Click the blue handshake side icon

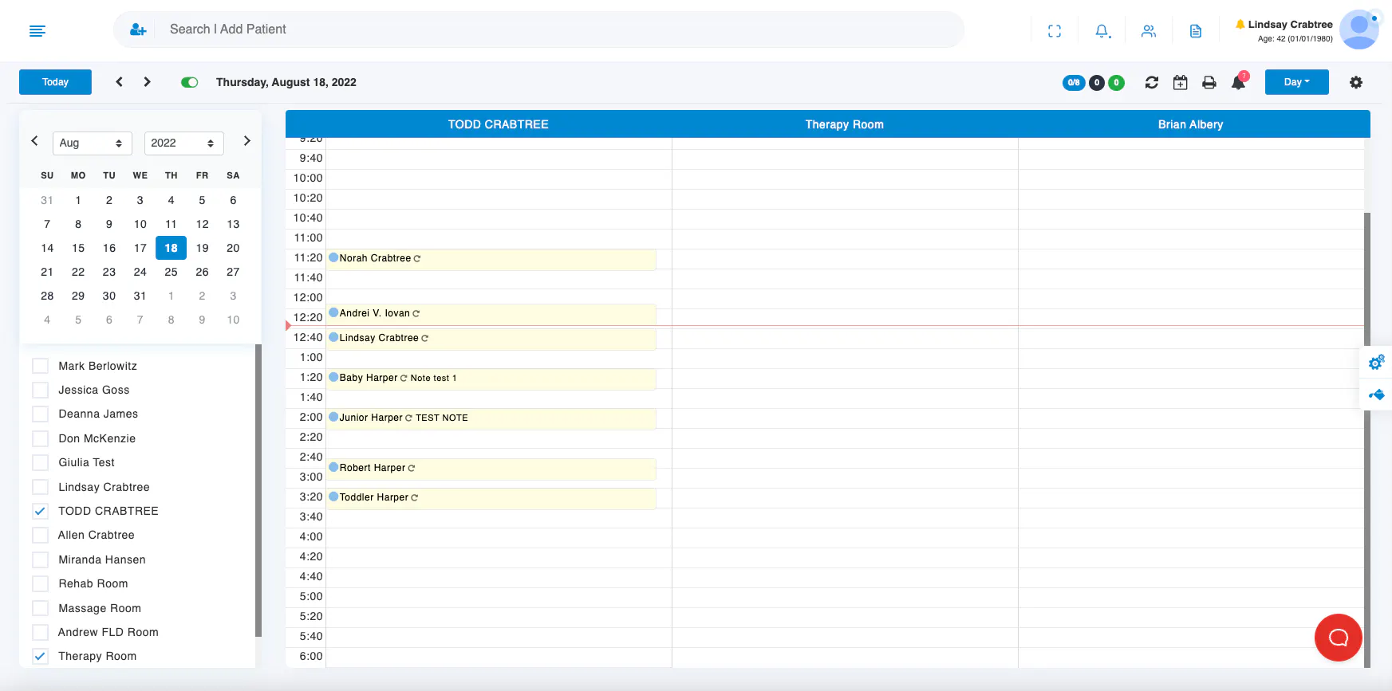1377,395
